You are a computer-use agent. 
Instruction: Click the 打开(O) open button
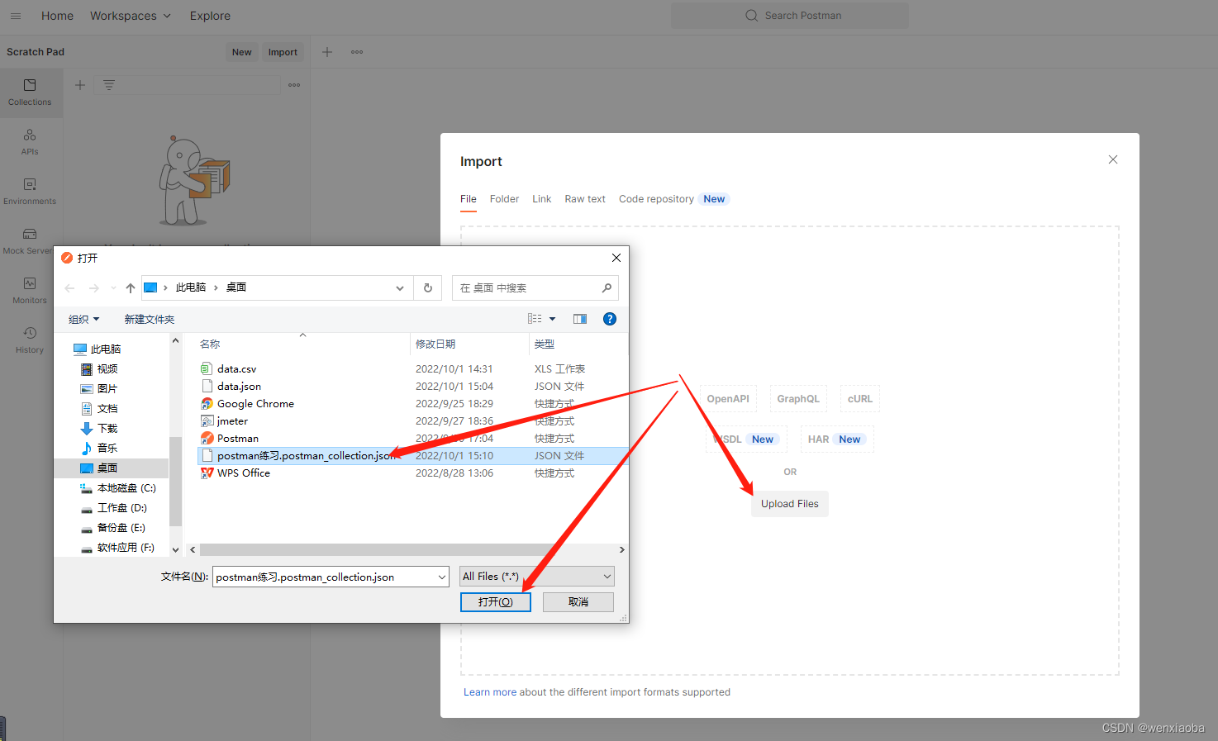point(496,602)
